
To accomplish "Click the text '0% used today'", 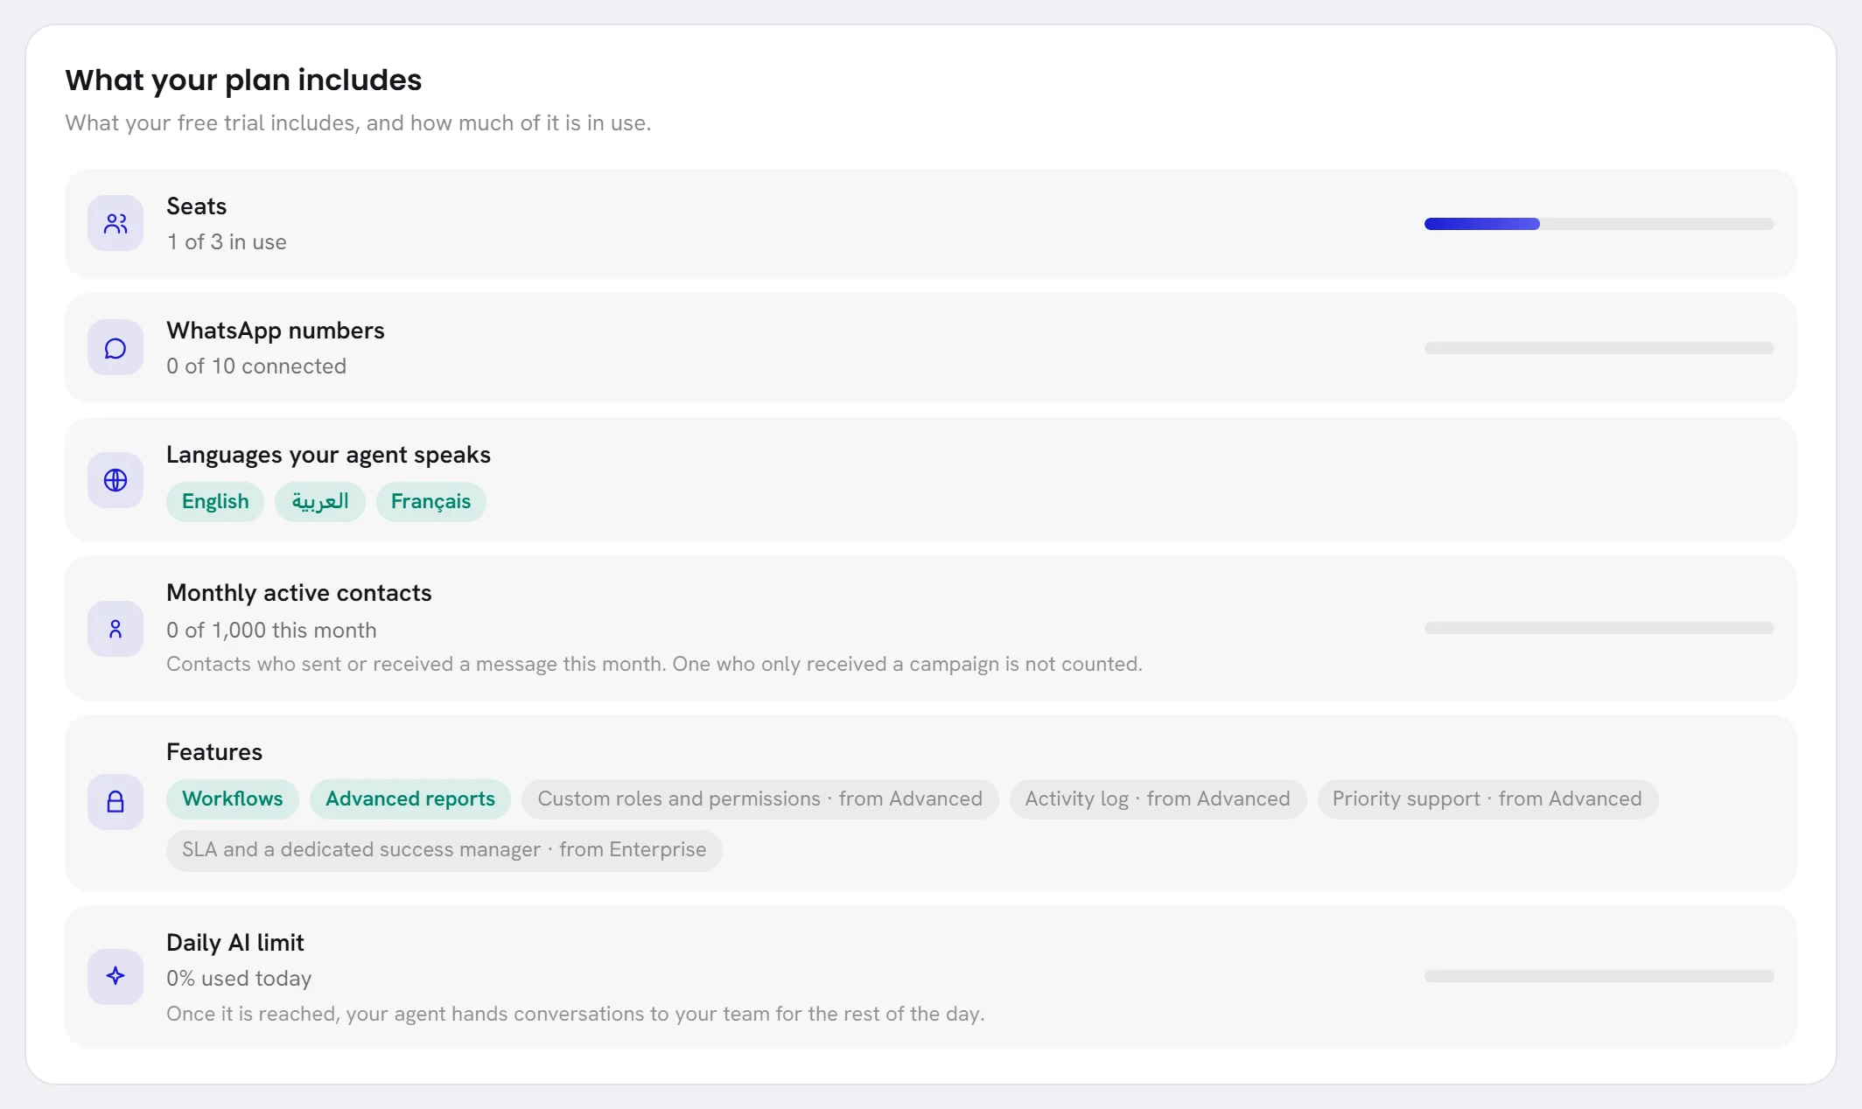I will (x=239, y=978).
